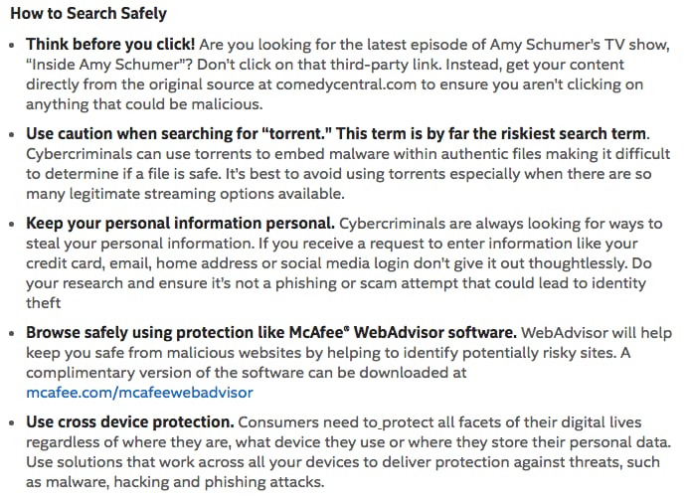689x501 pixels.
Task: Click the bold 'Think before you click!' text
Action: tap(110, 44)
